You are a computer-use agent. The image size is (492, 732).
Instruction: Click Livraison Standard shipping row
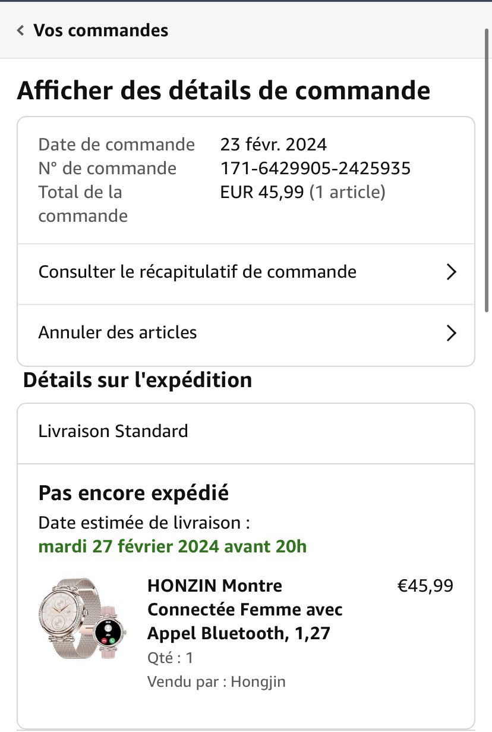click(x=113, y=431)
